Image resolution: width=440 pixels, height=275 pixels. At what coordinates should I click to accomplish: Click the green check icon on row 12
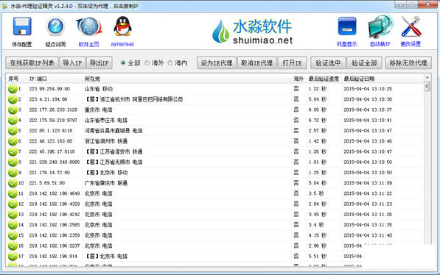click(x=13, y=204)
